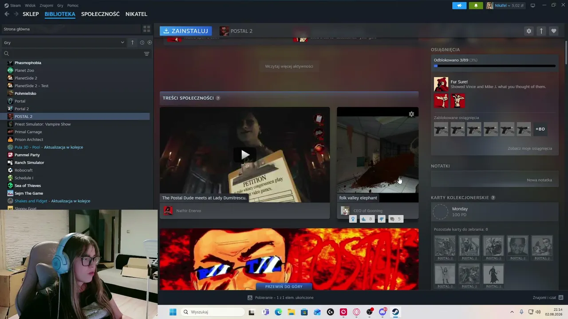The image size is (568, 319).
Task: Expand the +80 locked achievements
Action: 540,129
